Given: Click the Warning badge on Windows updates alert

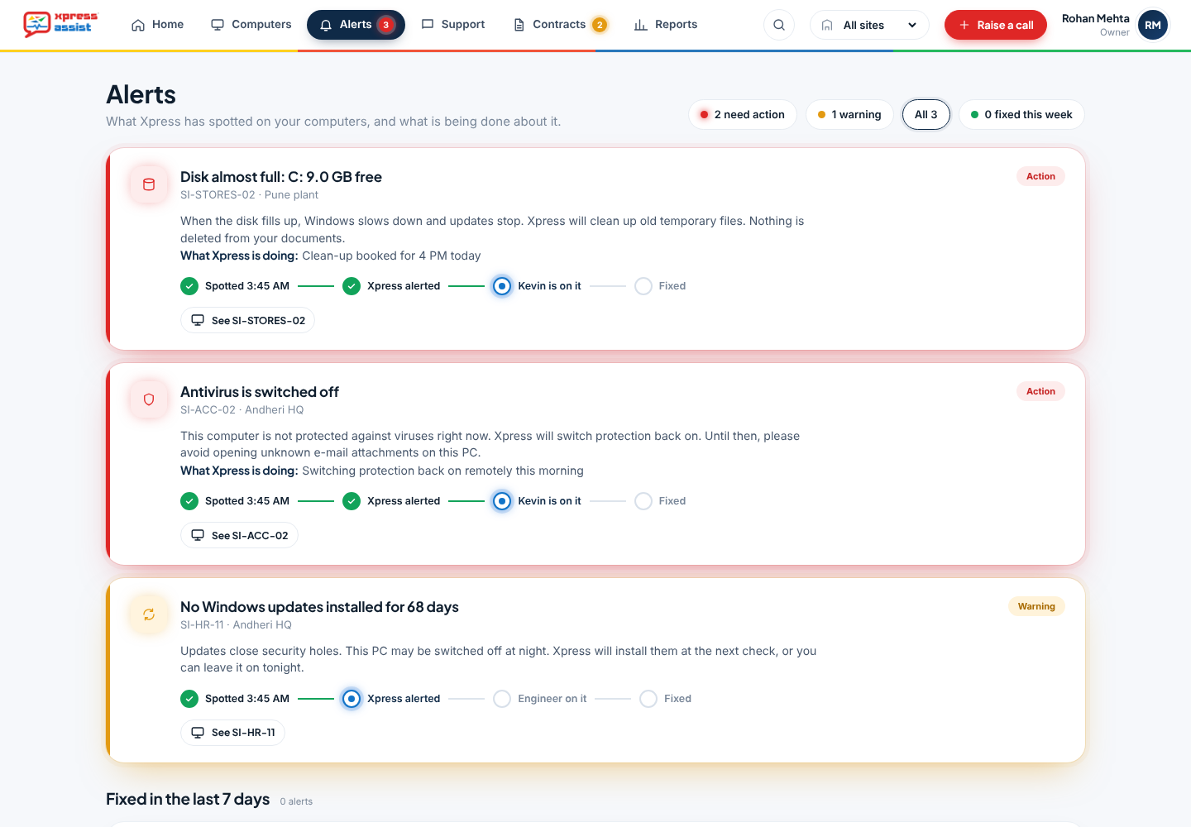Looking at the screenshot, I should click(1036, 606).
